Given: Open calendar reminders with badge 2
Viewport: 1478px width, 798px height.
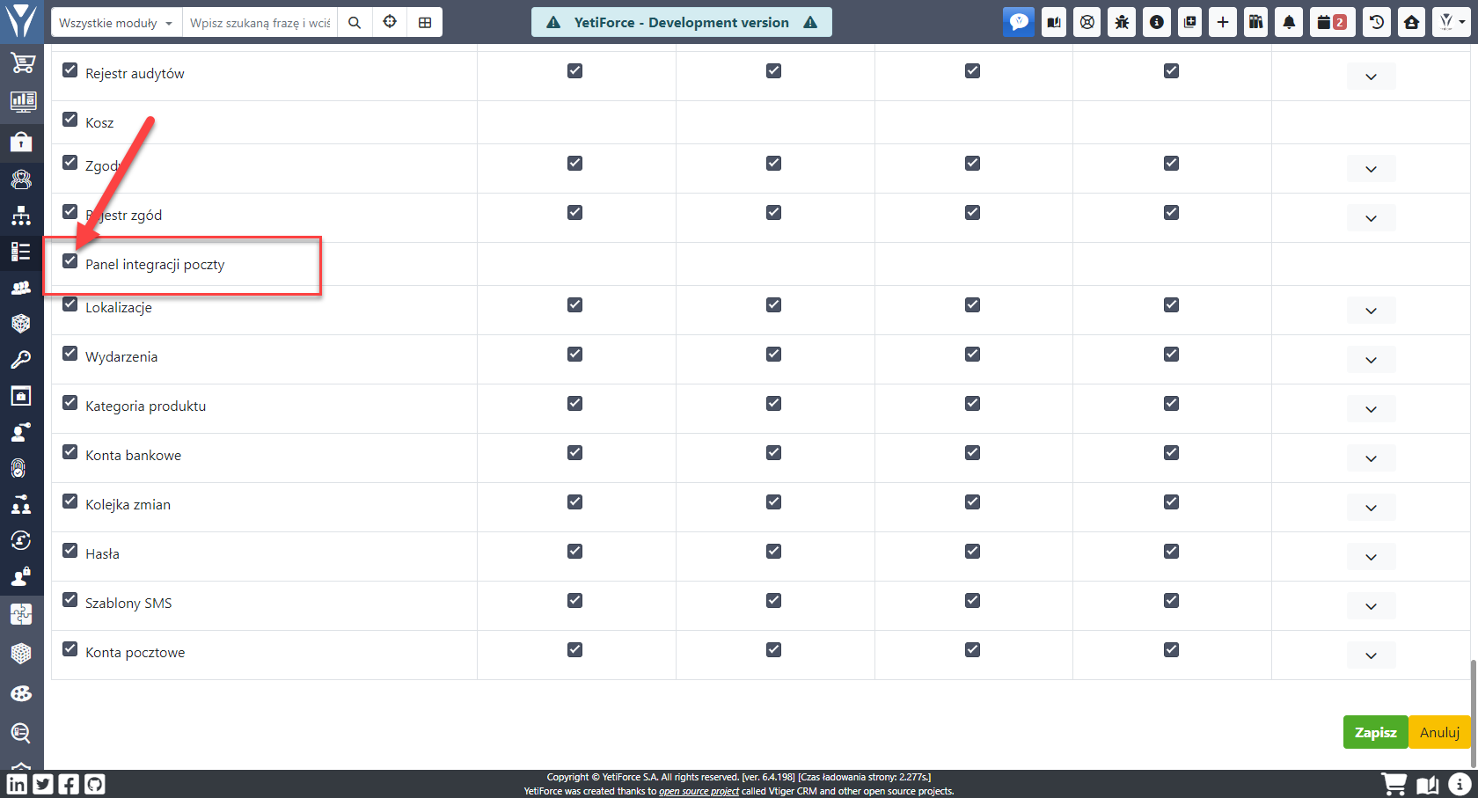Looking at the screenshot, I should [1332, 22].
